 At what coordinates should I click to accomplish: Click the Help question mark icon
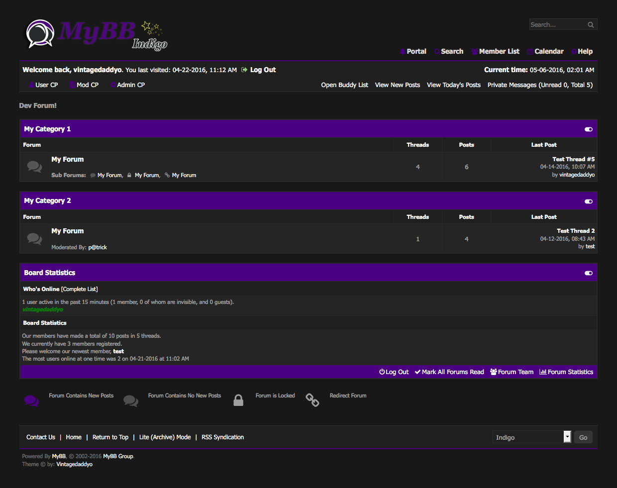click(x=574, y=52)
